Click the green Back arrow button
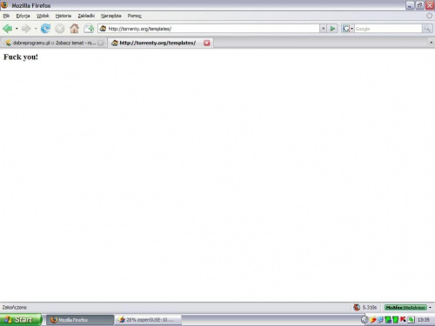Screen dimensions: 435x326 (8, 29)
